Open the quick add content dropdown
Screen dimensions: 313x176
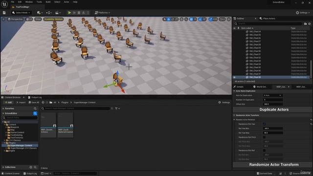(x=40, y=13)
